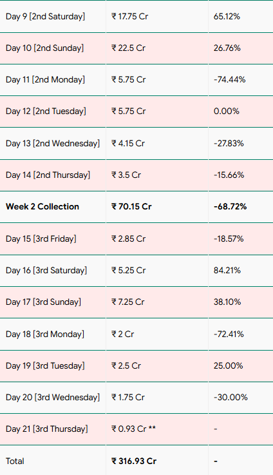The height and width of the screenshot is (475, 273).
Task: Select the 25.00% change cell
Action: click(228, 365)
